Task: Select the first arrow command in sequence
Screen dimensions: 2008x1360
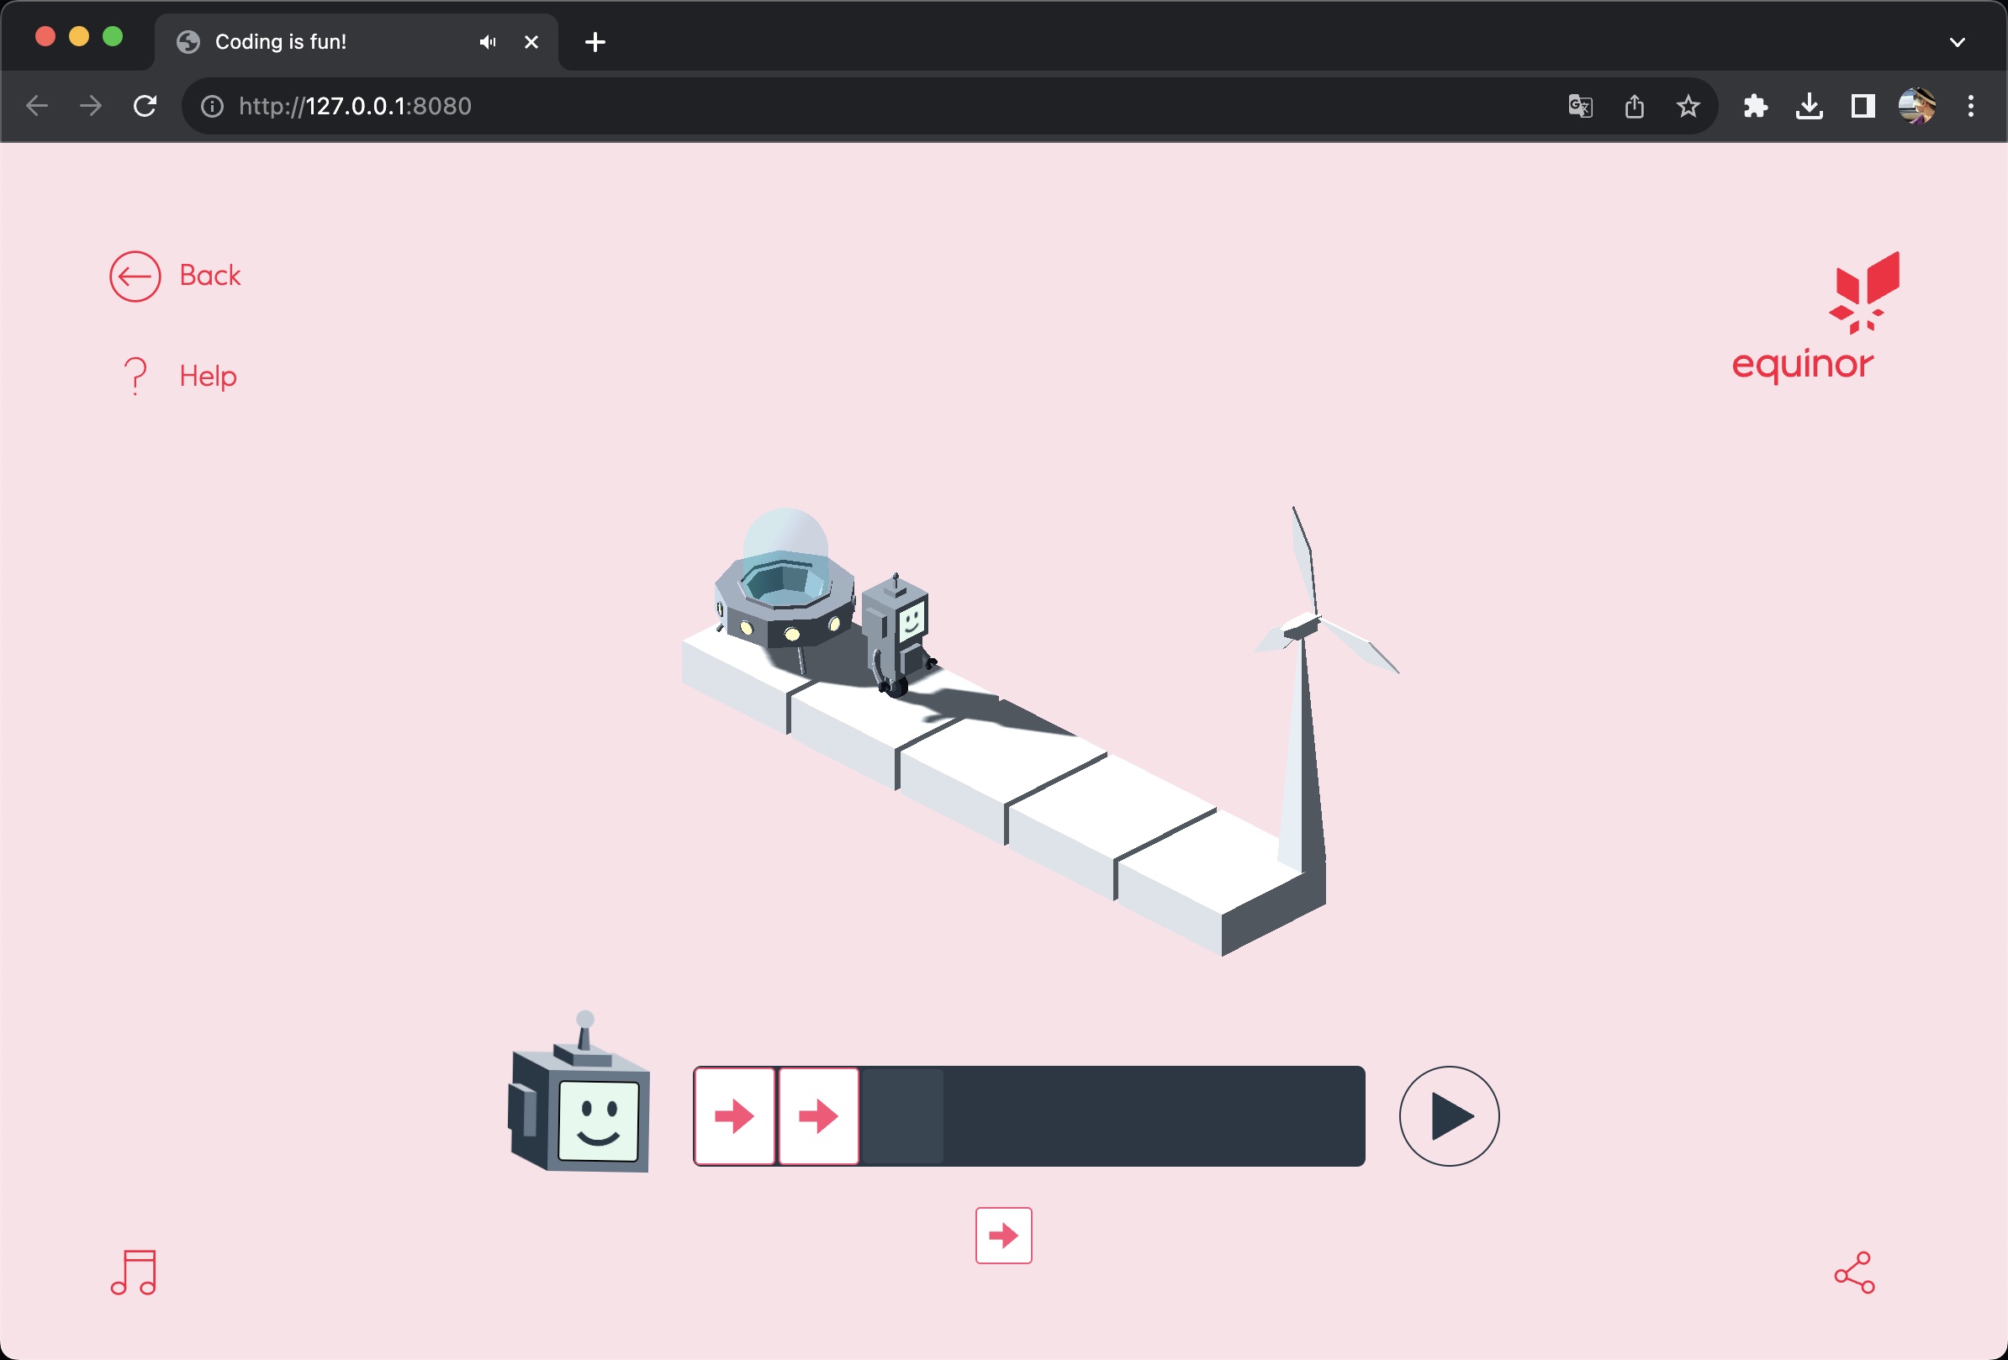Action: click(x=734, y=1115)
